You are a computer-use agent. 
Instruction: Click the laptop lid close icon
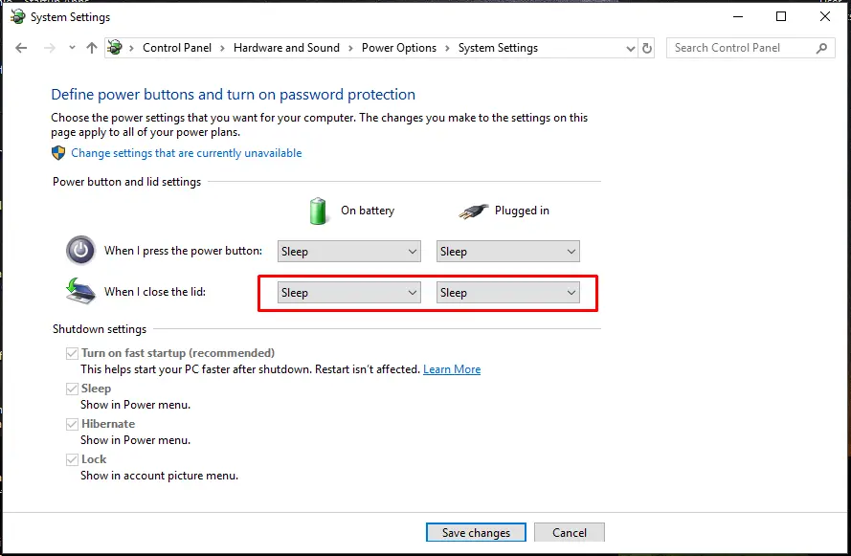[x=80, y=291]
